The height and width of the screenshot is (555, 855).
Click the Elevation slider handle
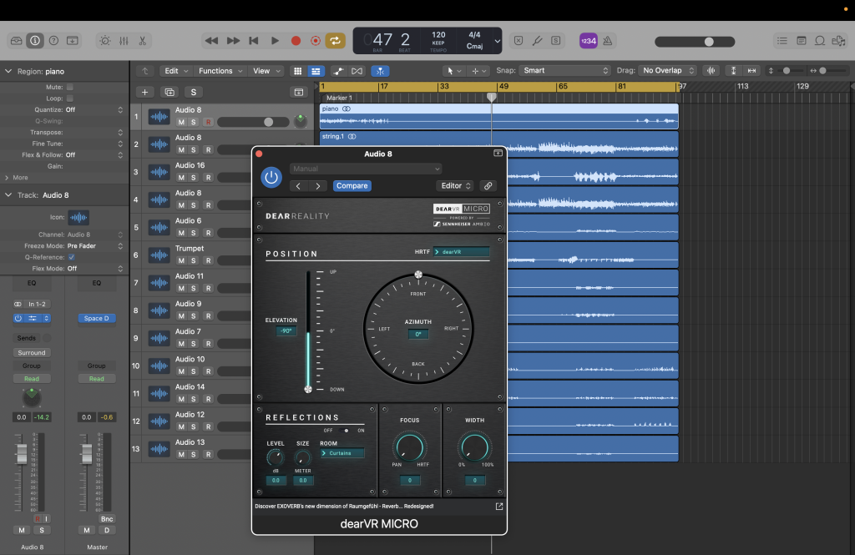click(308, 389)
